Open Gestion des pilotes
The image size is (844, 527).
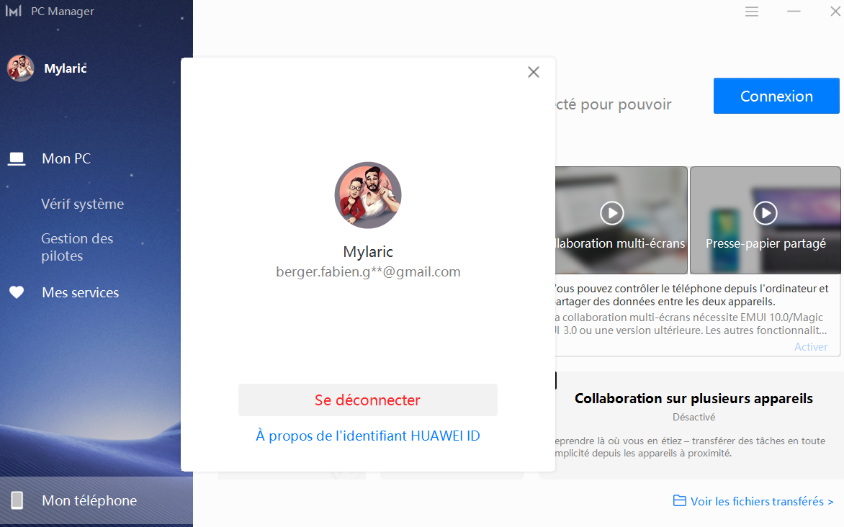point(77,246)
